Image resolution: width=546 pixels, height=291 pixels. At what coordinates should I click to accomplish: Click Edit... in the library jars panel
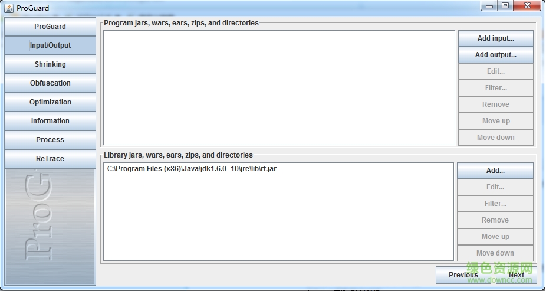[495, 187]
